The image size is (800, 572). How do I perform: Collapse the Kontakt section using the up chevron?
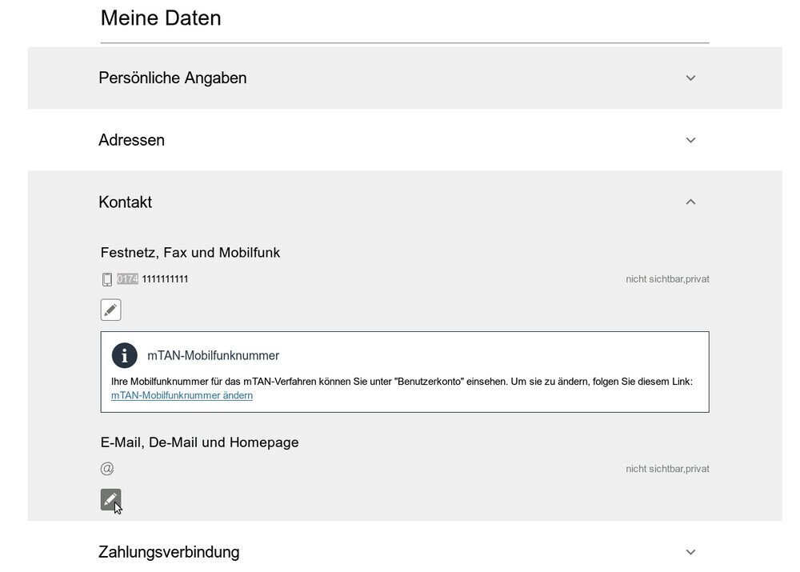pos(690,202)
